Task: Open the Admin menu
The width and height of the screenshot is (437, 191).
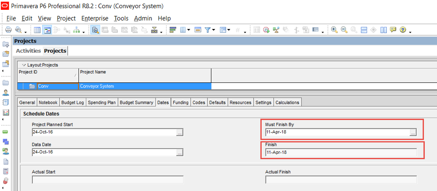Action: pos(143,18)
